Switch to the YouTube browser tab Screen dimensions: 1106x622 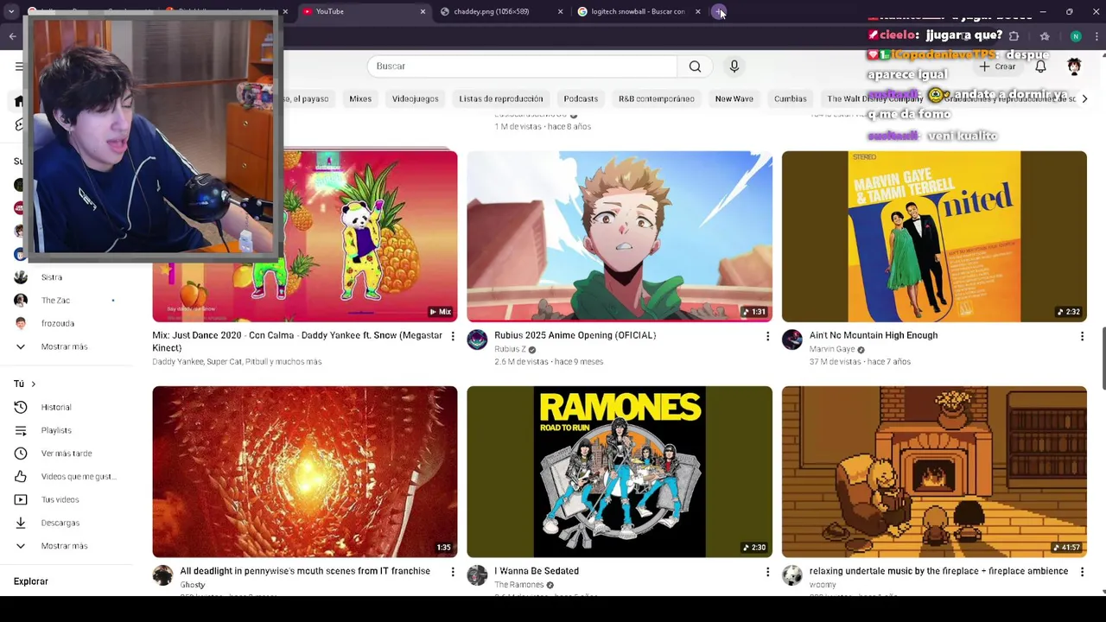pyautogui.click(x=363, y=11)
